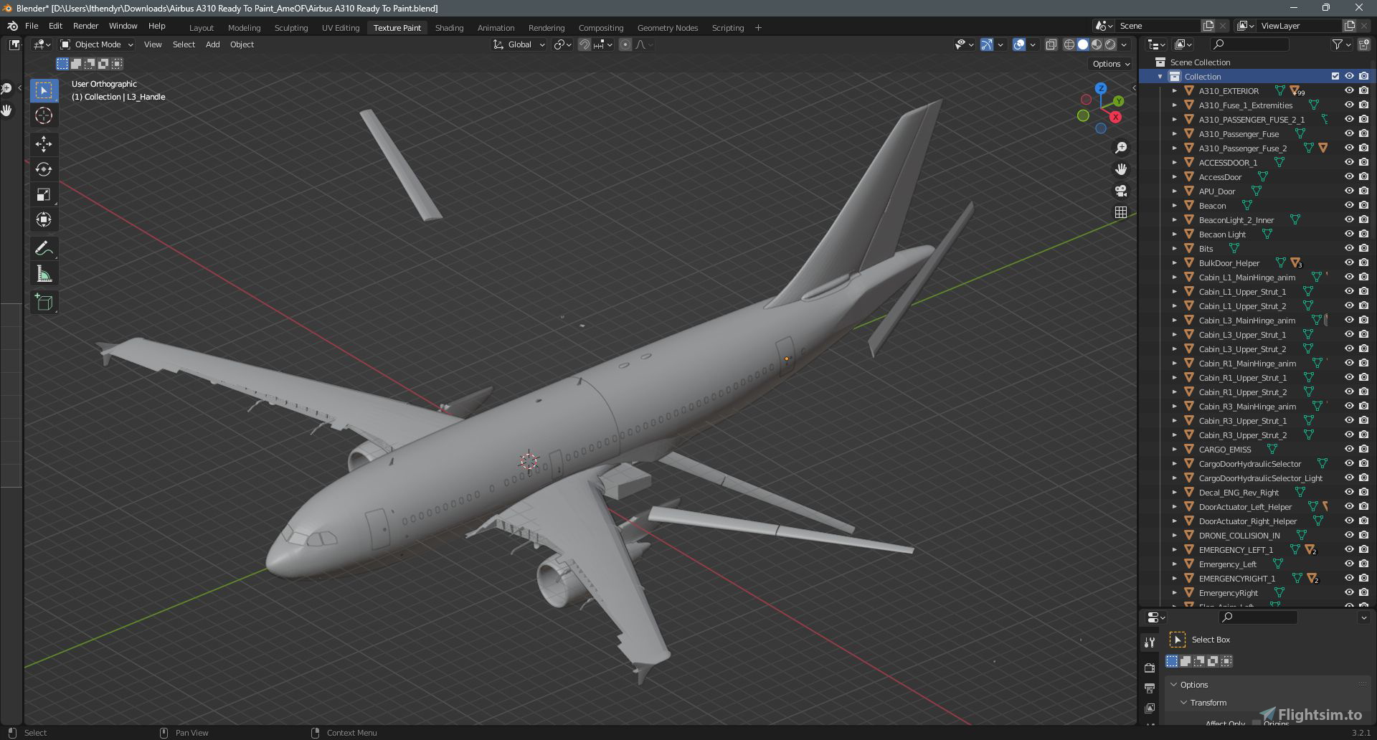Switch to solid viewport shading
The height and width of the screenshot is (740, 1377).
click(1083, 44)
